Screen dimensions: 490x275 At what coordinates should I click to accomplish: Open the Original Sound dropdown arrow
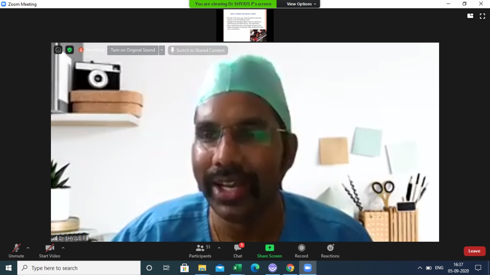pos(162,50)
